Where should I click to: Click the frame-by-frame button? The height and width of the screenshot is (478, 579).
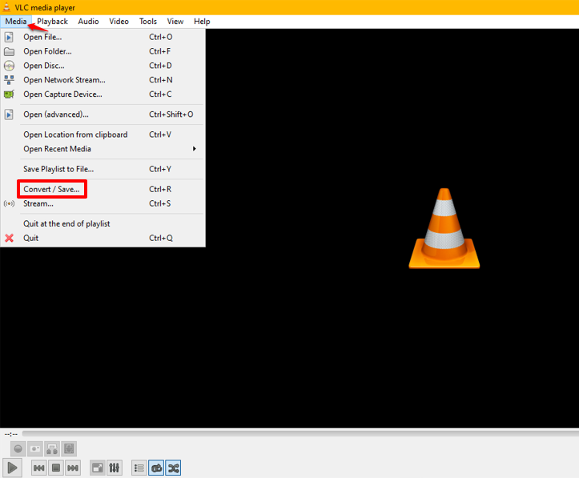point(69,449)
